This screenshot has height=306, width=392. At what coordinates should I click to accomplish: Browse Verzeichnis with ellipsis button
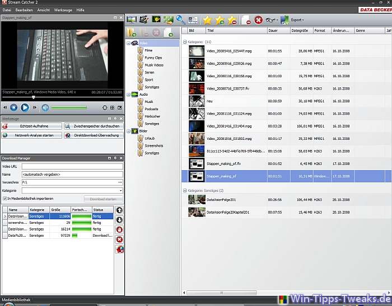coord(120,182)
